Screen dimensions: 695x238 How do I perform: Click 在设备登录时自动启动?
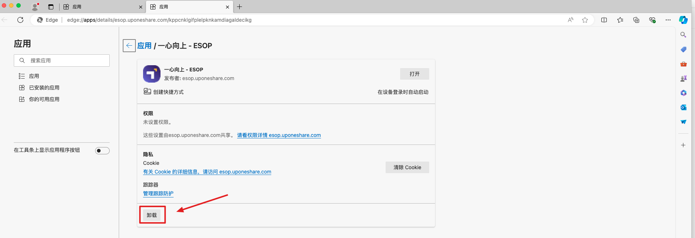403,92
